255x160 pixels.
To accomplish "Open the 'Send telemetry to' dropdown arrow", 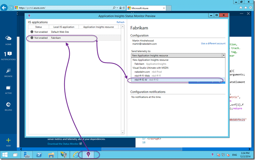I will coord(224,56).
